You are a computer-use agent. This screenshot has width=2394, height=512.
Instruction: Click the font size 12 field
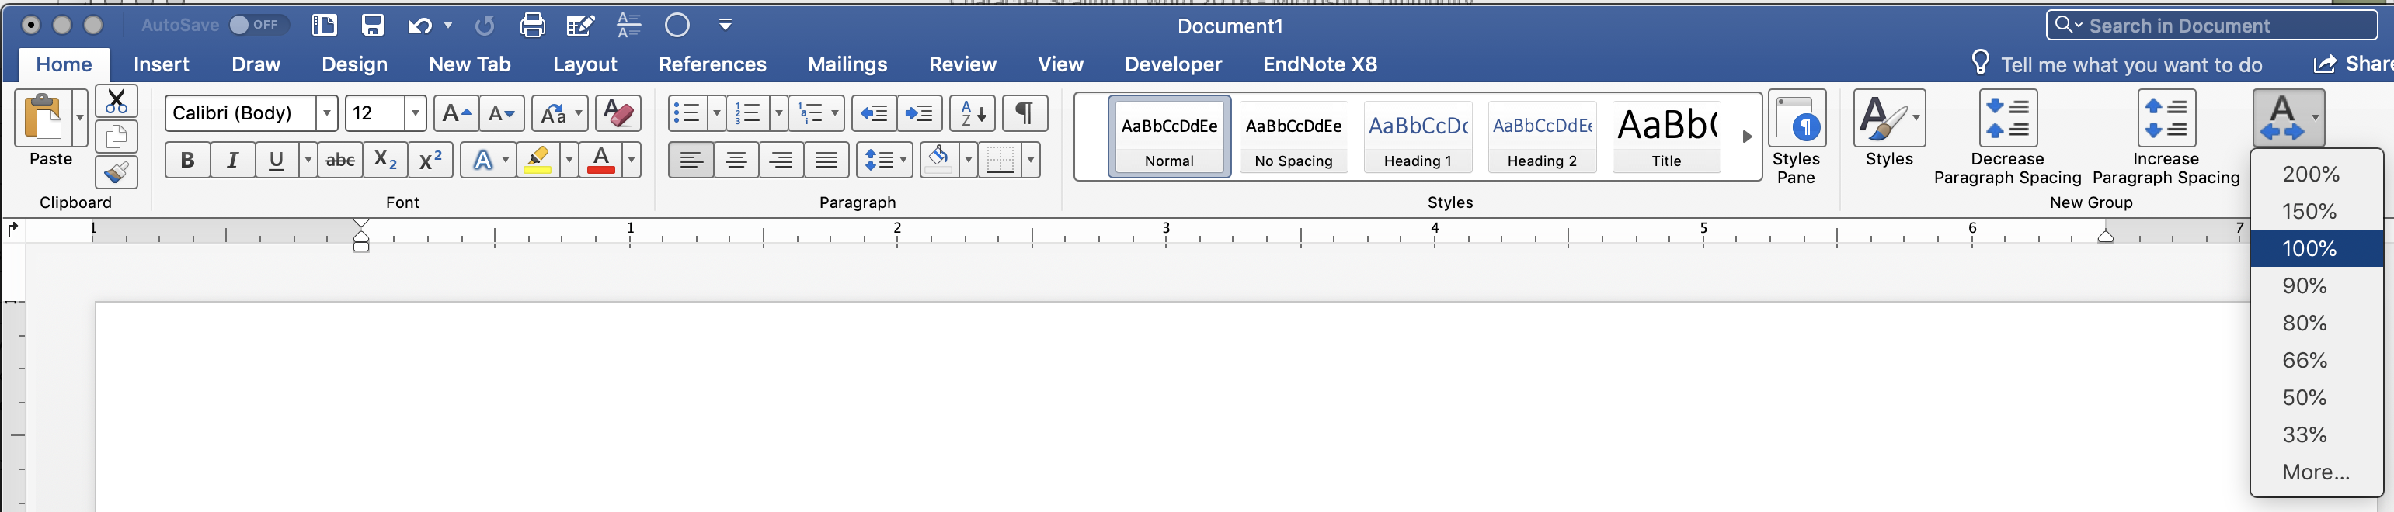(377, 113)
